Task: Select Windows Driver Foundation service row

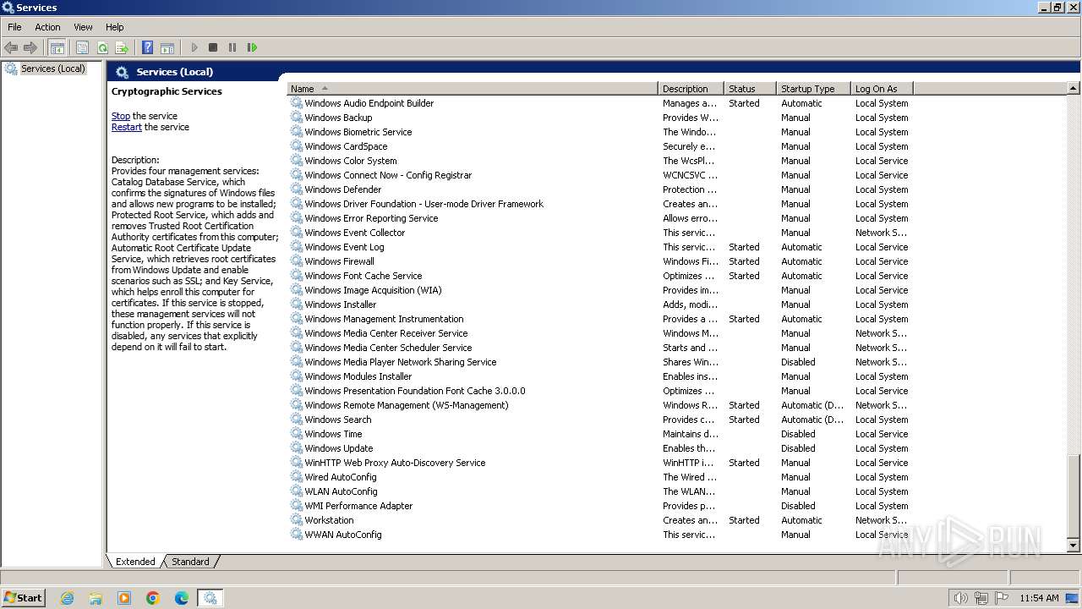Action: pyautogui.click(x=600, y=204)
